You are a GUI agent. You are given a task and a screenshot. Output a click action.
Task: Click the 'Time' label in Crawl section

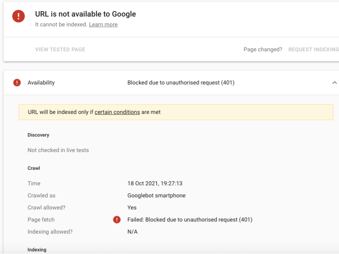click(x=34, y=183)
